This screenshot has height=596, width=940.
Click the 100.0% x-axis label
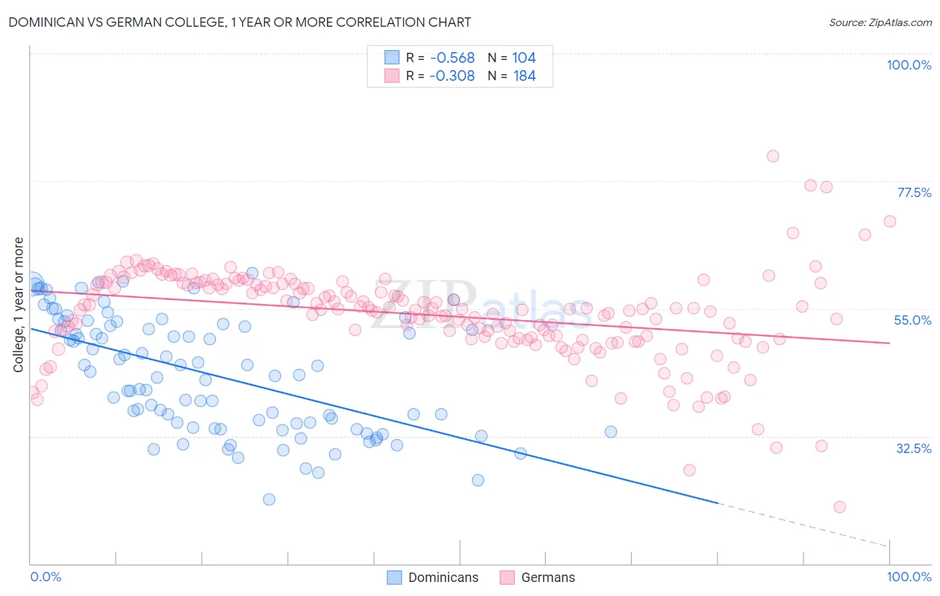909,577
